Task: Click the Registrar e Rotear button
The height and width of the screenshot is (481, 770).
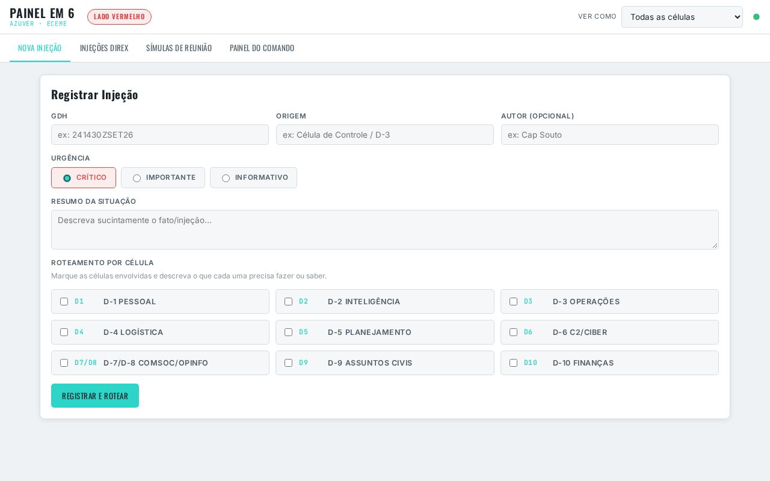Action: pos(95,396)
